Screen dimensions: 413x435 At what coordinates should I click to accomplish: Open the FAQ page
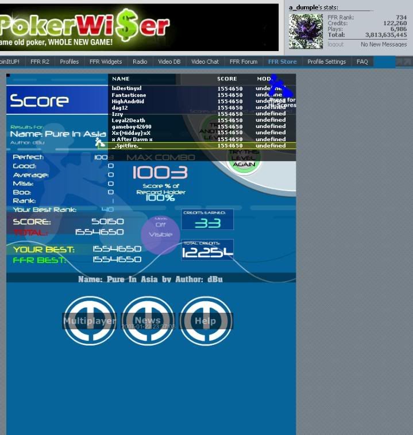362,61
